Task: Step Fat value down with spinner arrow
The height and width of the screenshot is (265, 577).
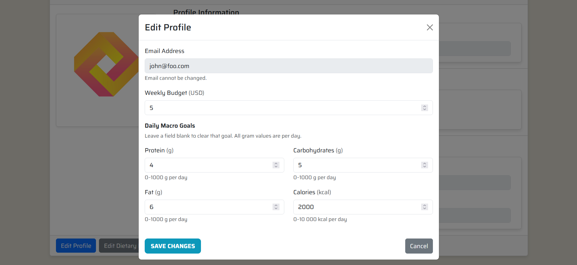Action: [x=276, y=208]
